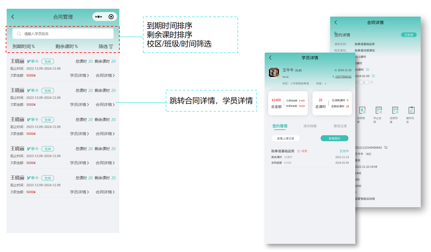Click the 合同作废 icon
This screenshot has width=431, height=252.
395,110
